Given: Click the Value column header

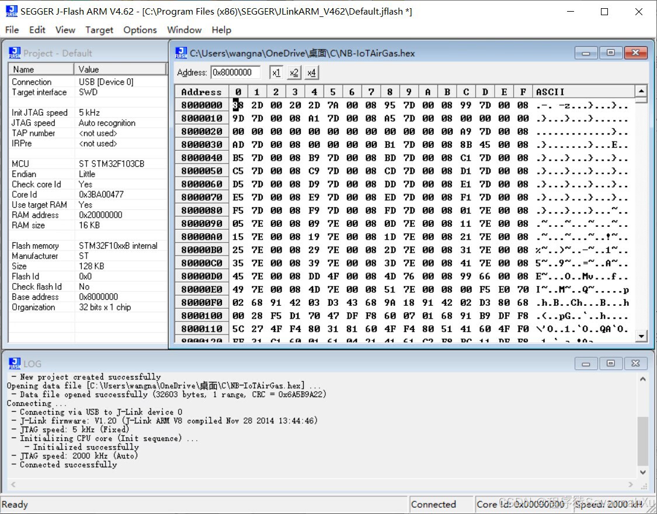Looking at the screenshot, I should tap(120, 69).
